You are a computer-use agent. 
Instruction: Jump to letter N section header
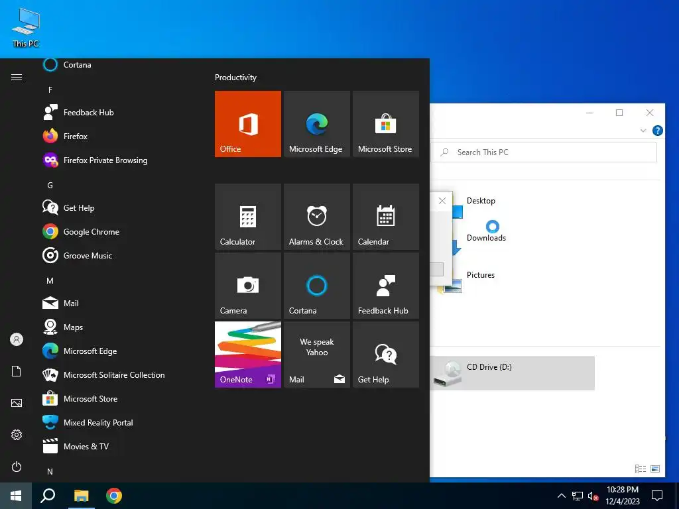pos(50,472)
